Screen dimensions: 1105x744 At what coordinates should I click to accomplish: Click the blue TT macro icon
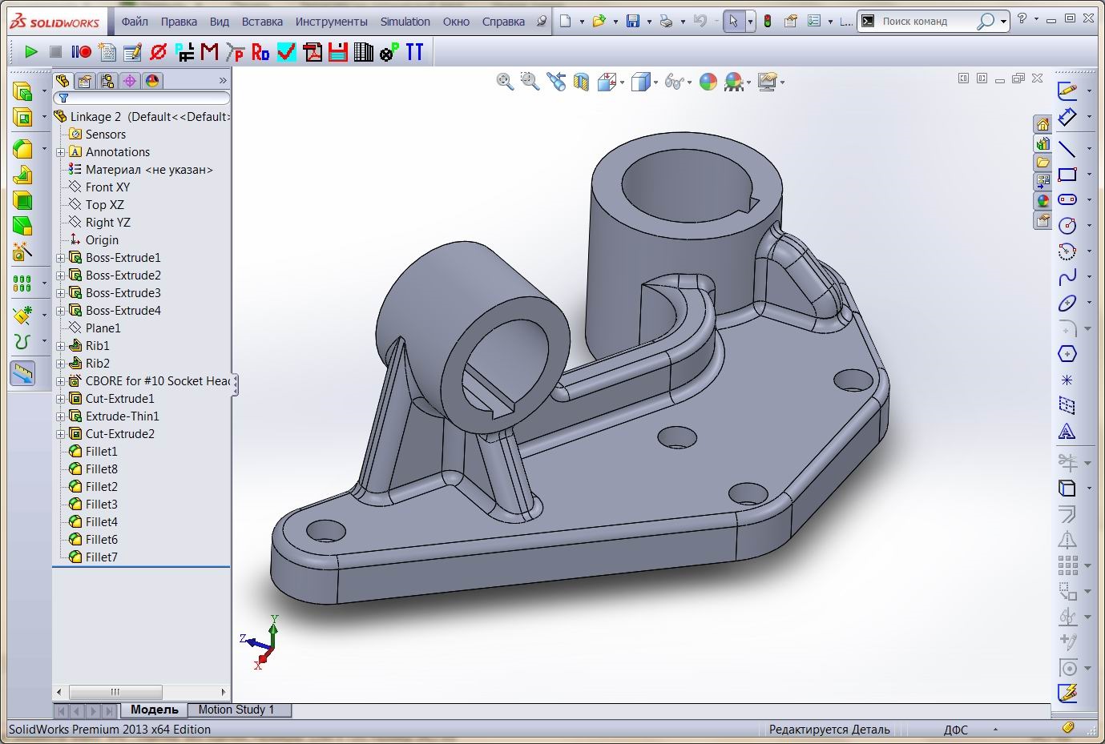pyautogui.click(x=414, y=52)
